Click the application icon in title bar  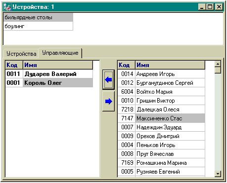[x=7, y=7]
